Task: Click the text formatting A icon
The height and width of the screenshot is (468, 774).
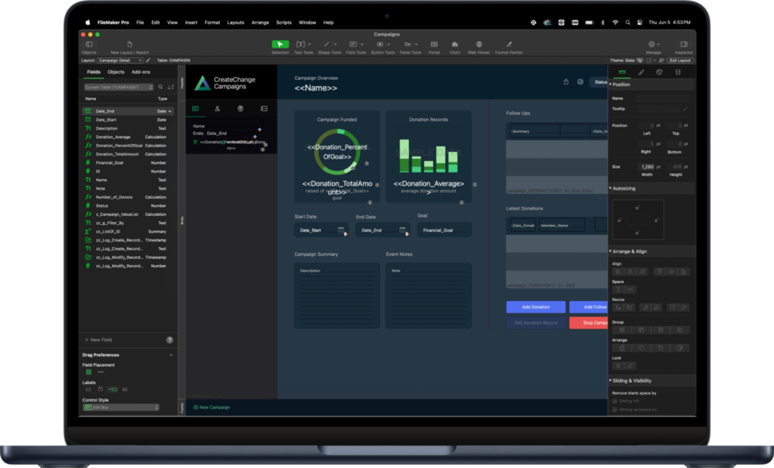Action: point(661,60)
